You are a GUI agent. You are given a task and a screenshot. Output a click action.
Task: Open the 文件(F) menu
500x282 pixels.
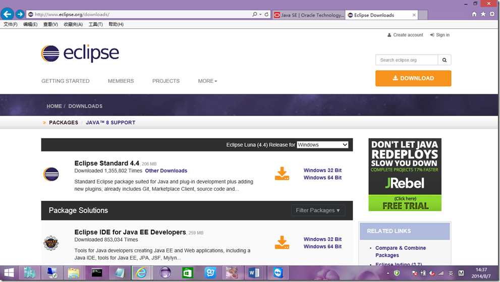click(11, 24)
